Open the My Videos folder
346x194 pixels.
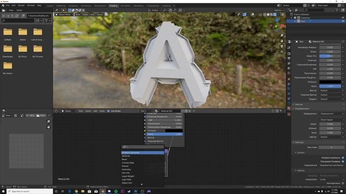click(8, 68)
